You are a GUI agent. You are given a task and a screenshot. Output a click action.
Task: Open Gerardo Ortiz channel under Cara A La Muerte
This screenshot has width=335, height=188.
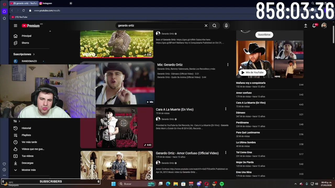coord(167,119)
